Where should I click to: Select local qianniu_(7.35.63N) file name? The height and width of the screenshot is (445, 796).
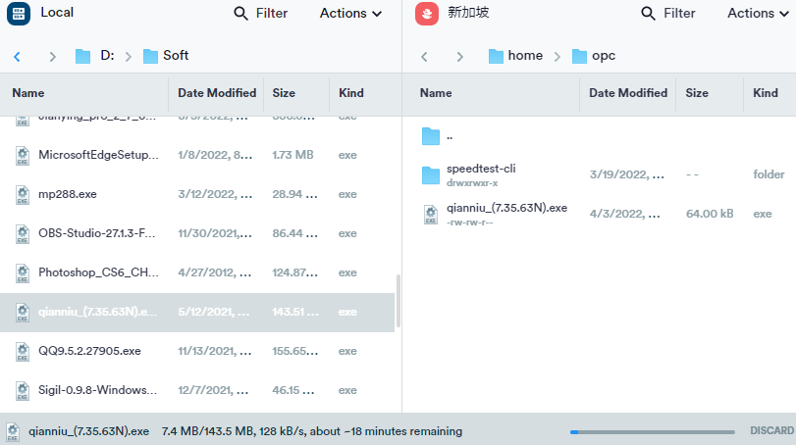(97, 312)
